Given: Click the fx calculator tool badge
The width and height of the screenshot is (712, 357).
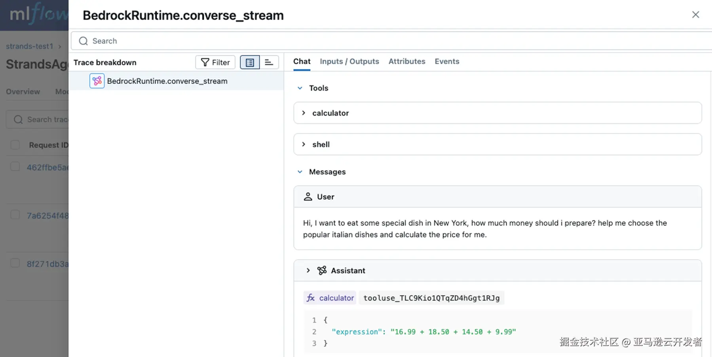Looking at the screenshot, I should click(x=330, y=298).
